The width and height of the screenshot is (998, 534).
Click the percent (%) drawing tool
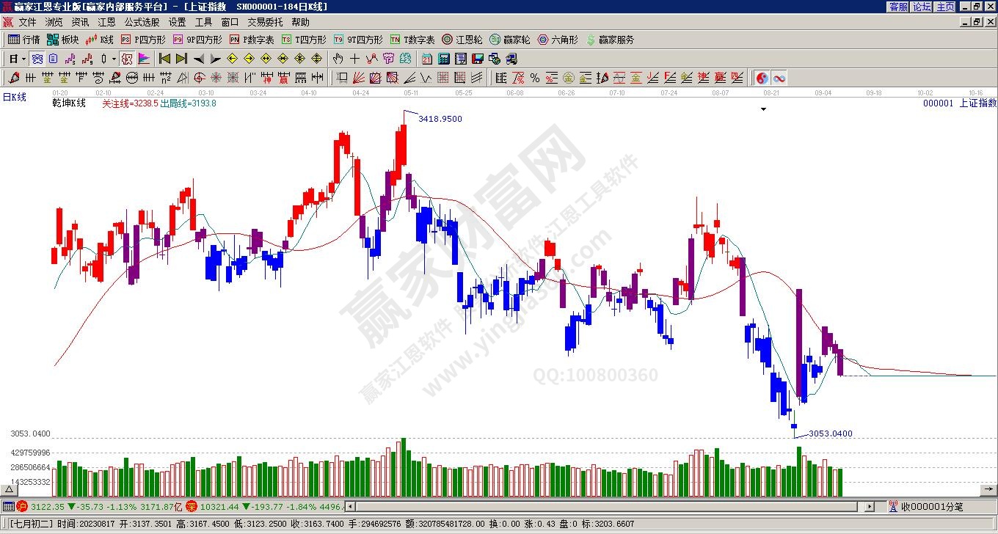click(x=534, y=78)
